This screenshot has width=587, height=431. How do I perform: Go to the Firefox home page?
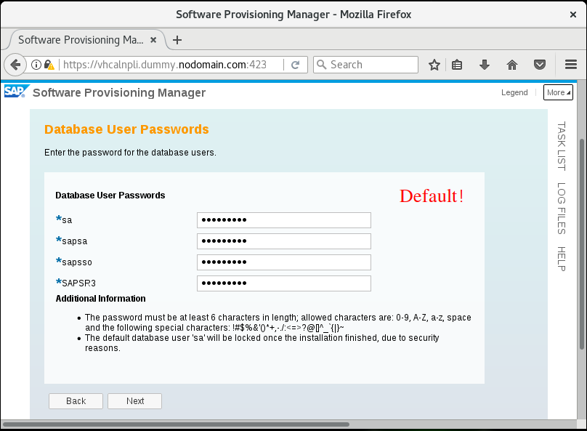pos(511,65)
